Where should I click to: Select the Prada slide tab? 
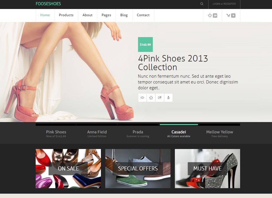coord(138,134)
